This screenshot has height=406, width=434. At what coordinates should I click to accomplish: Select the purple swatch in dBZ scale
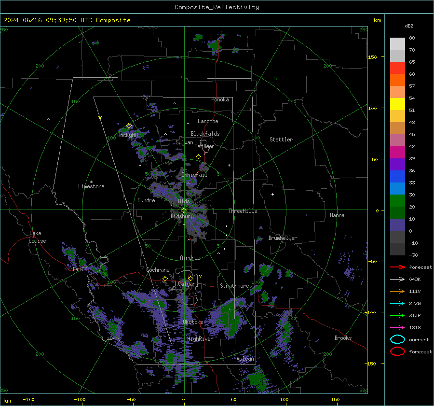point(397,165)
